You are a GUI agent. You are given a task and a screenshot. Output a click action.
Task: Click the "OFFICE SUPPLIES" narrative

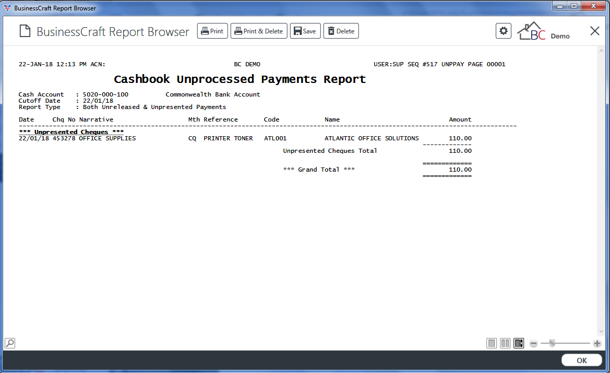(107, 138)
